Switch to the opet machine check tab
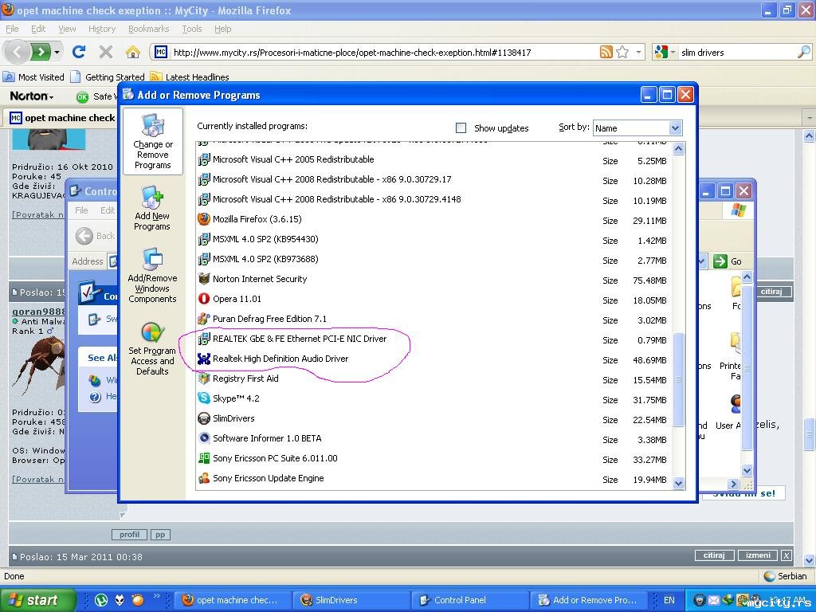Viewport: 816px width, 612px height. pos(61,118)
